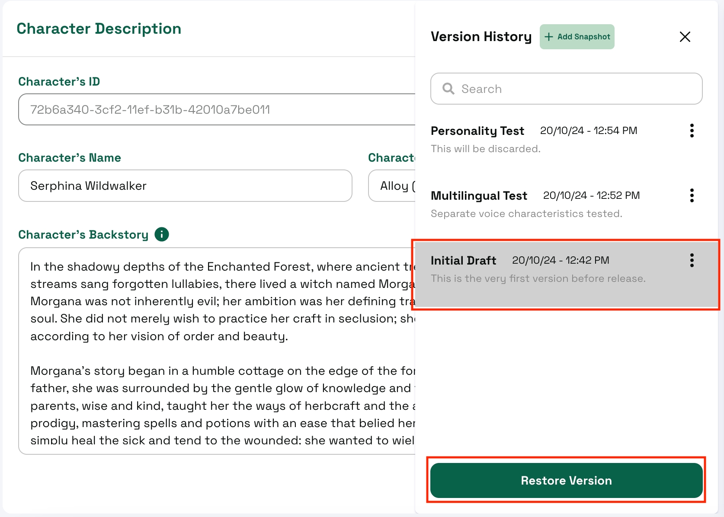724x517 pixels.
Task: Select the Multilingual Test version title
Action: (x=479, y=196)
